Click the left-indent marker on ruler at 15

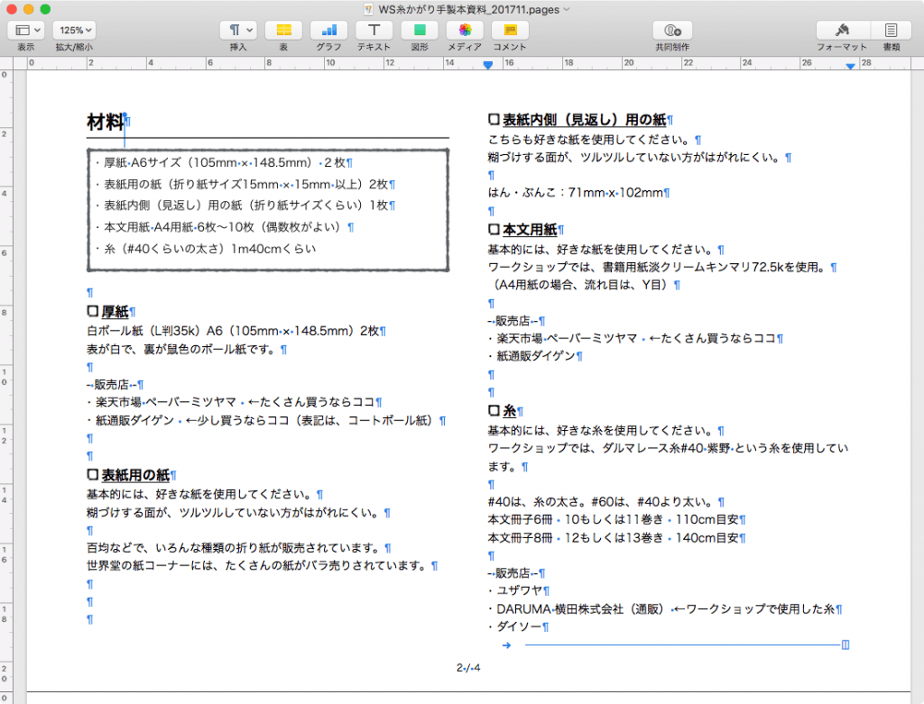click(488, 65)
